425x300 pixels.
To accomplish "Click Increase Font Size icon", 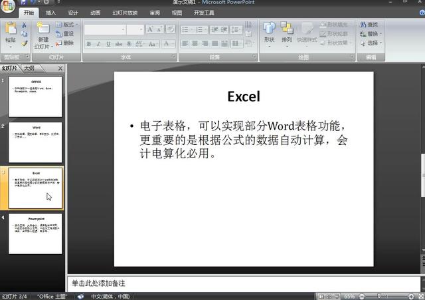I will pos(150,29).
